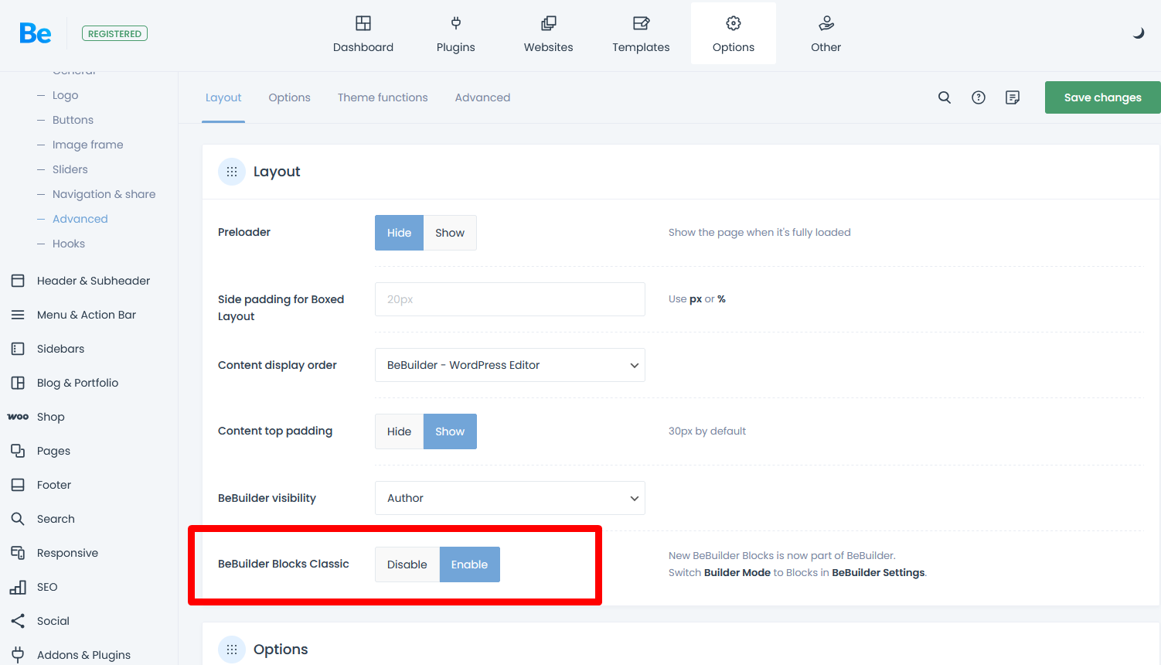The height and width of the screenshot is (665, 1161).
Task: Click Side padding for Boxed Layout field
Action: click(509, 299)
